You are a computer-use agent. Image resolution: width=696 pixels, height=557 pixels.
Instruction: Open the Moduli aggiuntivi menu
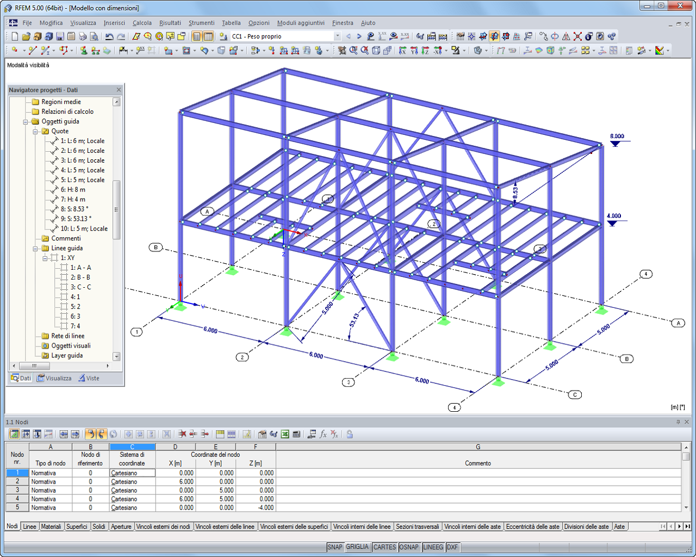[x=301, y=23]
